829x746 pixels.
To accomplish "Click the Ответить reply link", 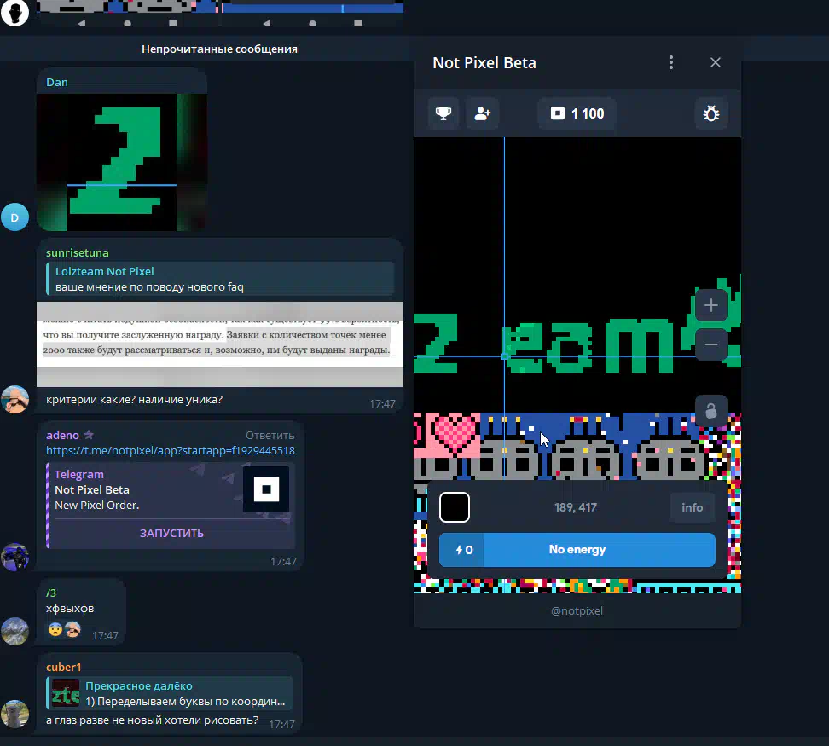I will (x=270, y=436).
